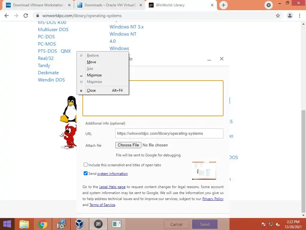View site info via the lock icon
The image size is (306, 230).
point(38,16)
